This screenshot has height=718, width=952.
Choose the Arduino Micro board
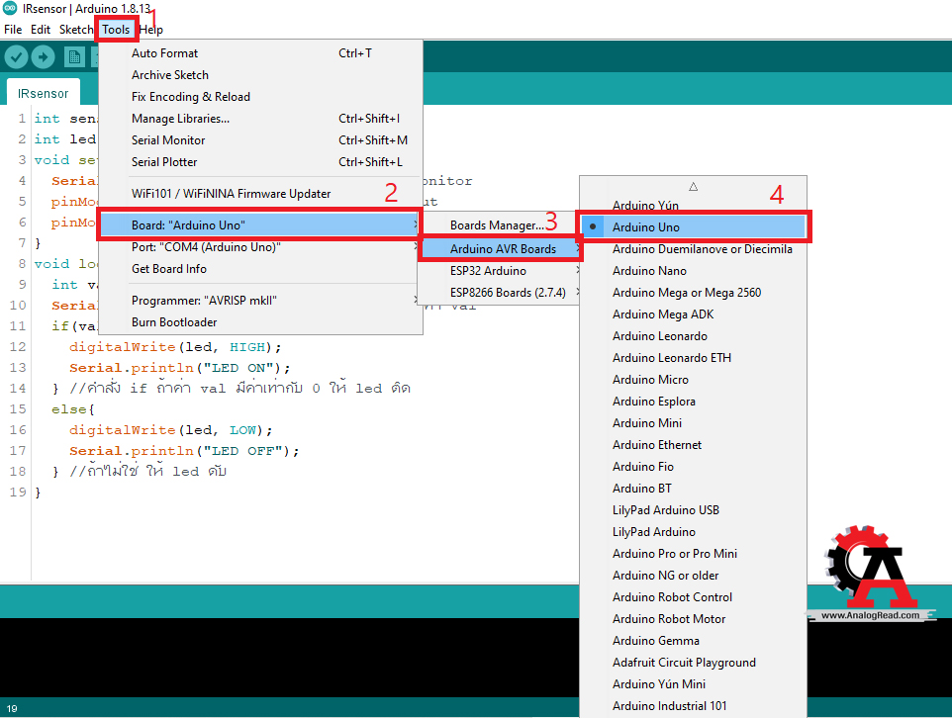pyautogui.click(x=694, y=380)
